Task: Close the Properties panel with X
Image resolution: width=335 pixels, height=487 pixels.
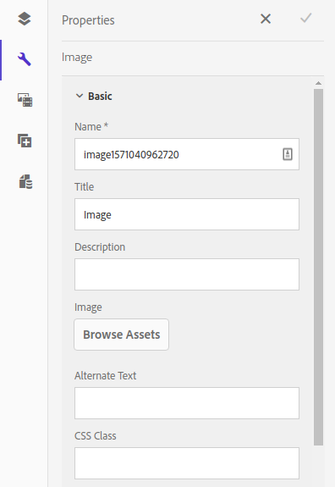Action: coord(266,19)
